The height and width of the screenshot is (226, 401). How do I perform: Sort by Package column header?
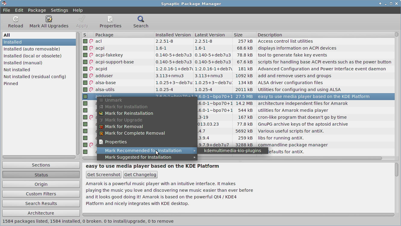pos(124,35)
